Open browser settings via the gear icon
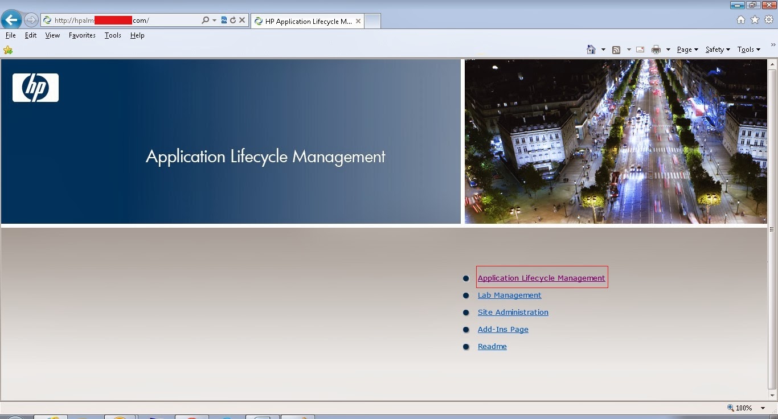Image resolution: width=778 pixels, height=419 pixels. click(768, 19)
